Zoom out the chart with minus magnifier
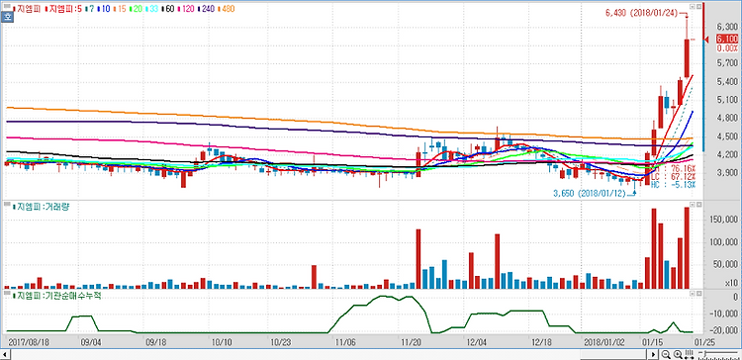742x360 pixels. 666,354
